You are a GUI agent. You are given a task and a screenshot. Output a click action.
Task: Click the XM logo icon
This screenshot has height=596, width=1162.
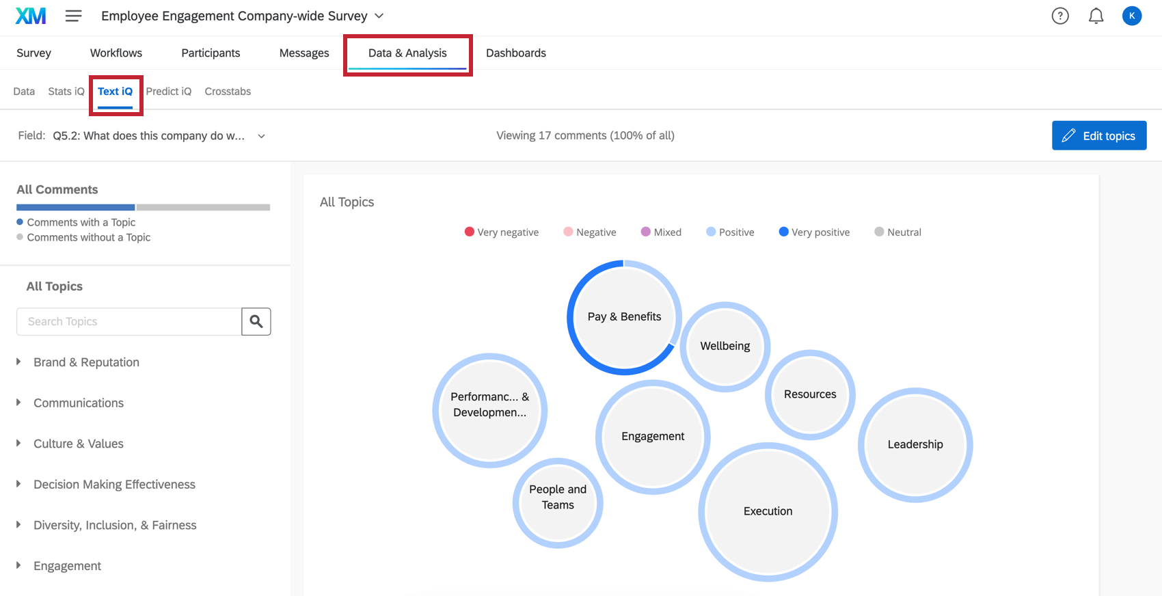31,16
